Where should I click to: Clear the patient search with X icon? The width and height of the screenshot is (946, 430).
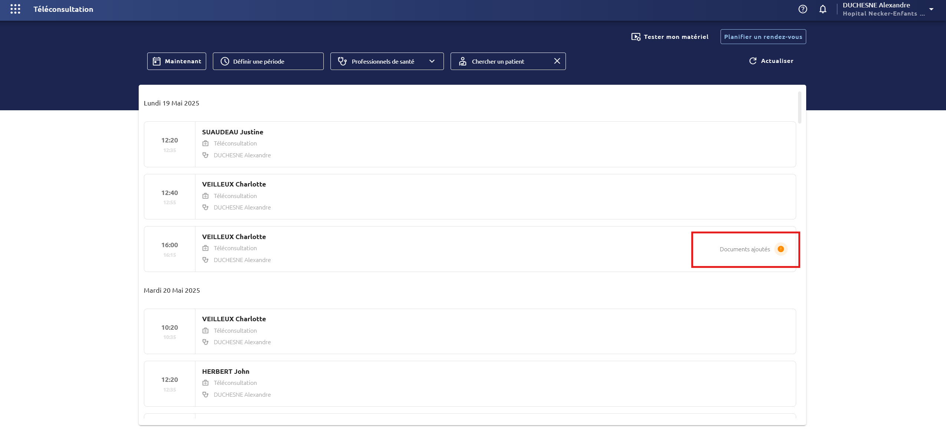click(x=557, y=61)
